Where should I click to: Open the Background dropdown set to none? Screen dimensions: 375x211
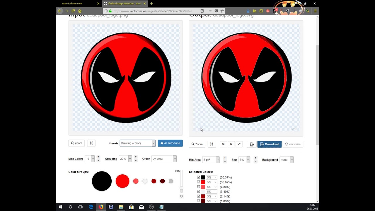[x=287, y=160]
